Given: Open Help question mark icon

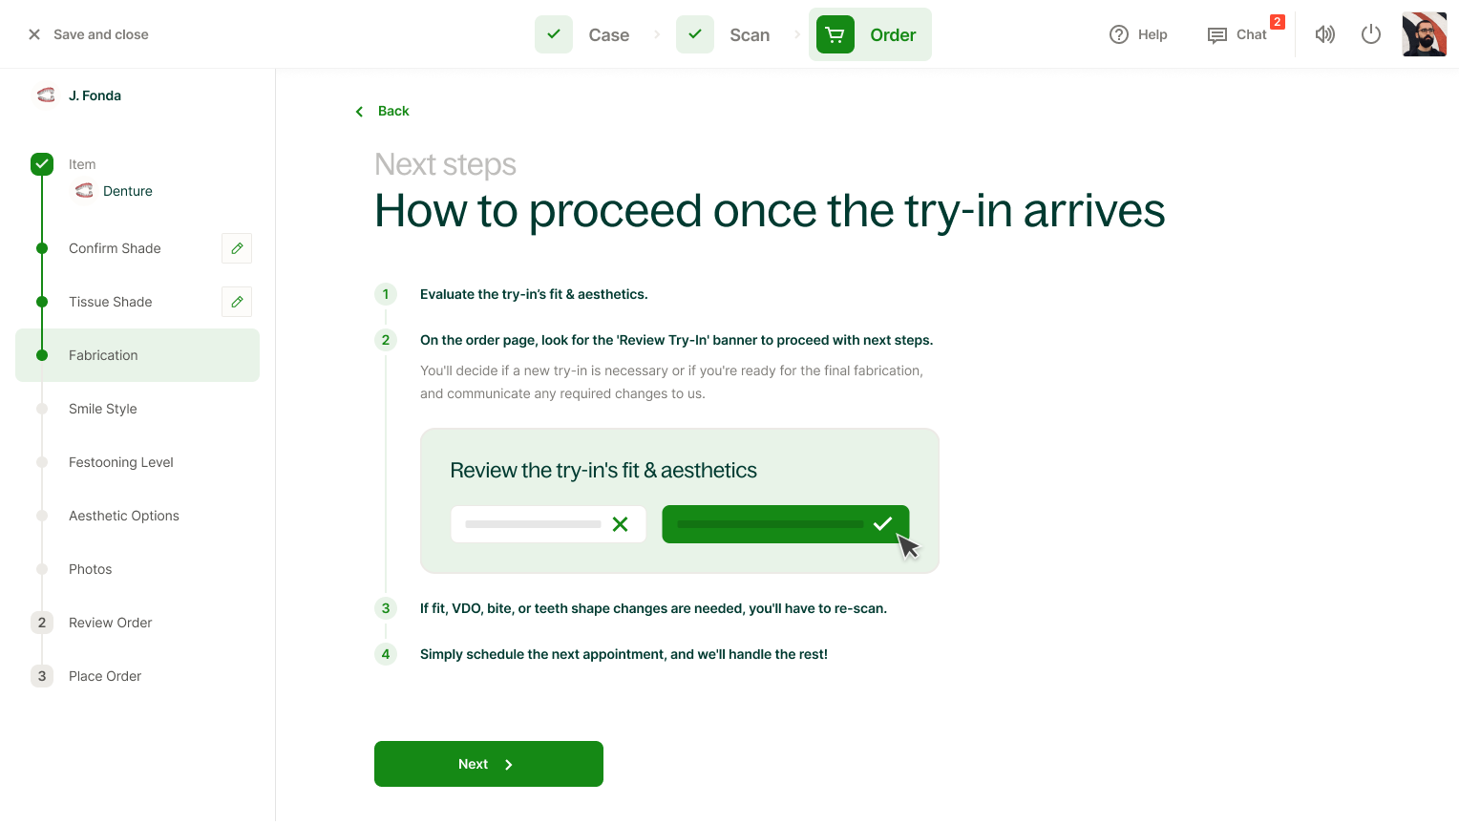Looking at the screenshot, I should point(1119,34).
